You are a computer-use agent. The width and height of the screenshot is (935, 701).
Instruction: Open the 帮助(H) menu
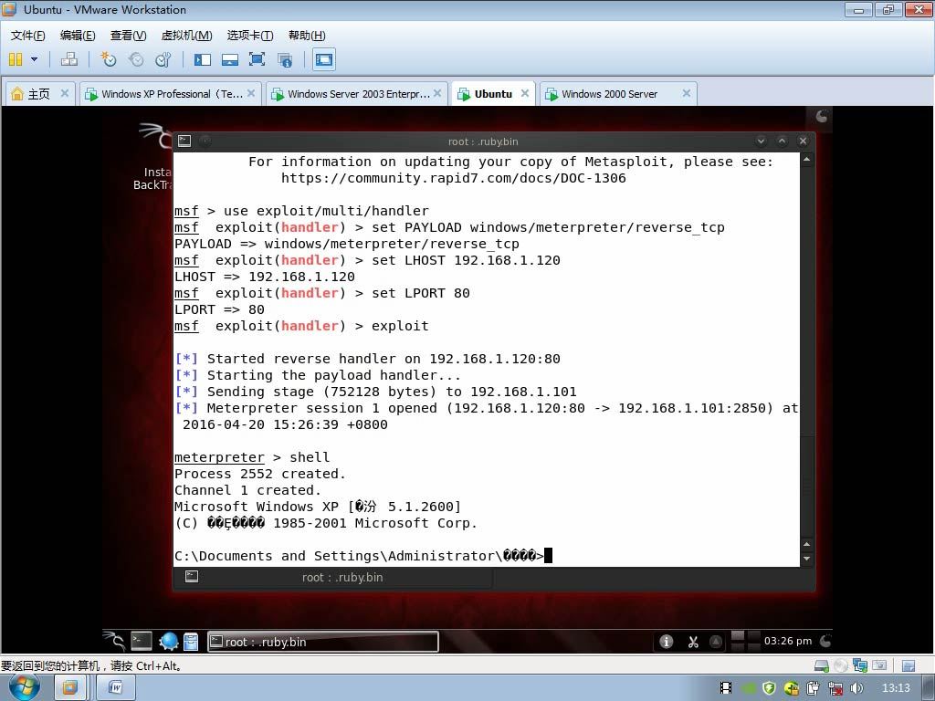307,36
